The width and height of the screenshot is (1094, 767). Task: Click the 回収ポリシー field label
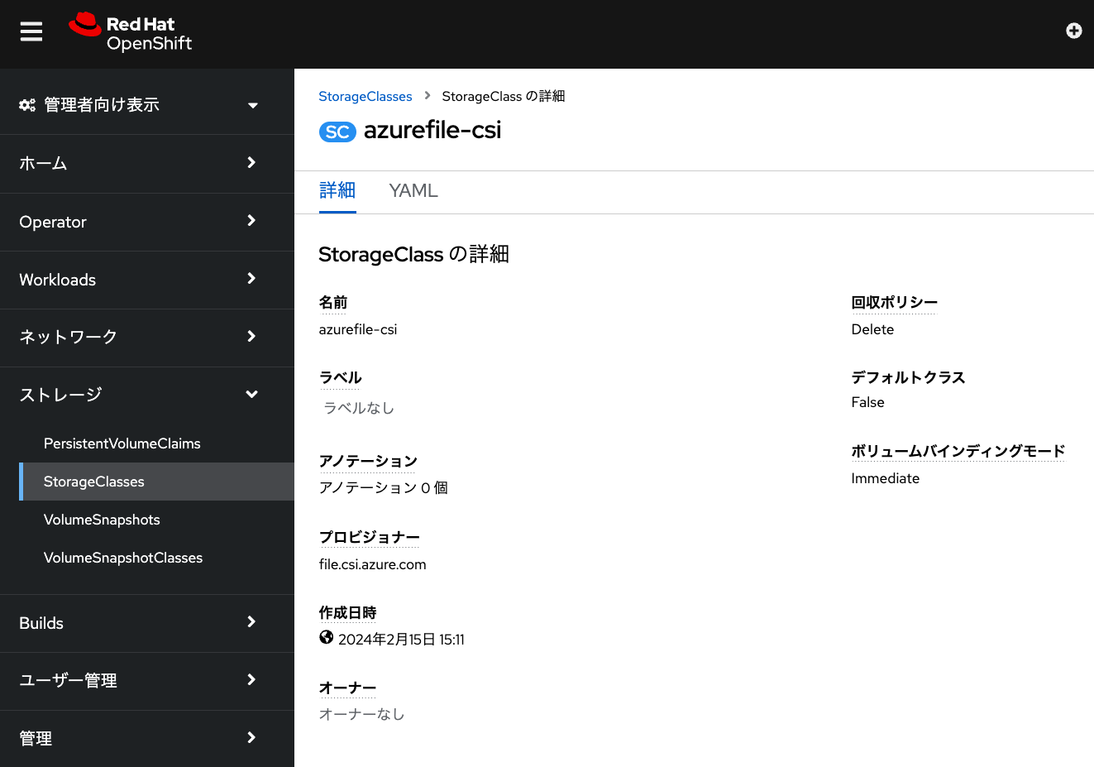tap(895, 303)
